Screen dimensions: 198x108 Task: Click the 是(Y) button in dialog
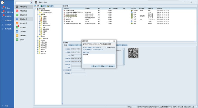click(x=94, y=66)
